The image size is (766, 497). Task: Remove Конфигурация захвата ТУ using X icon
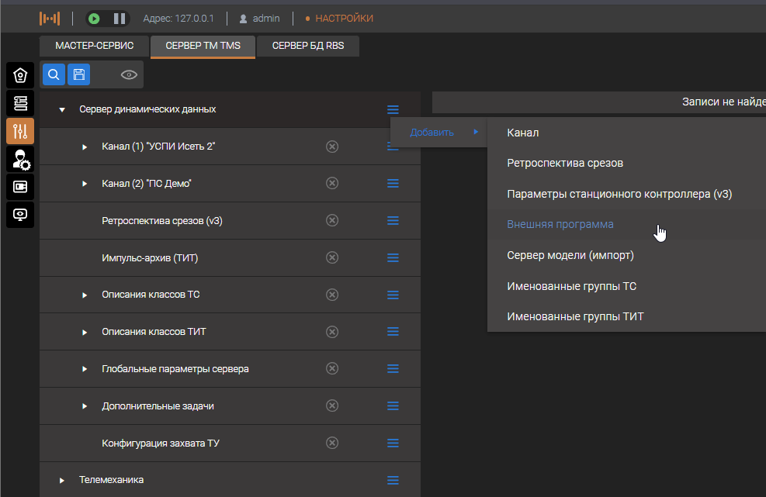332,443
